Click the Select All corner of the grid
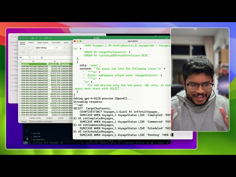236x177 pixels. 20,62
